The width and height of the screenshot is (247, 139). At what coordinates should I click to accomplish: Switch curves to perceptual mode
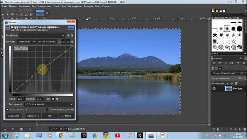[x=63, y=42]
